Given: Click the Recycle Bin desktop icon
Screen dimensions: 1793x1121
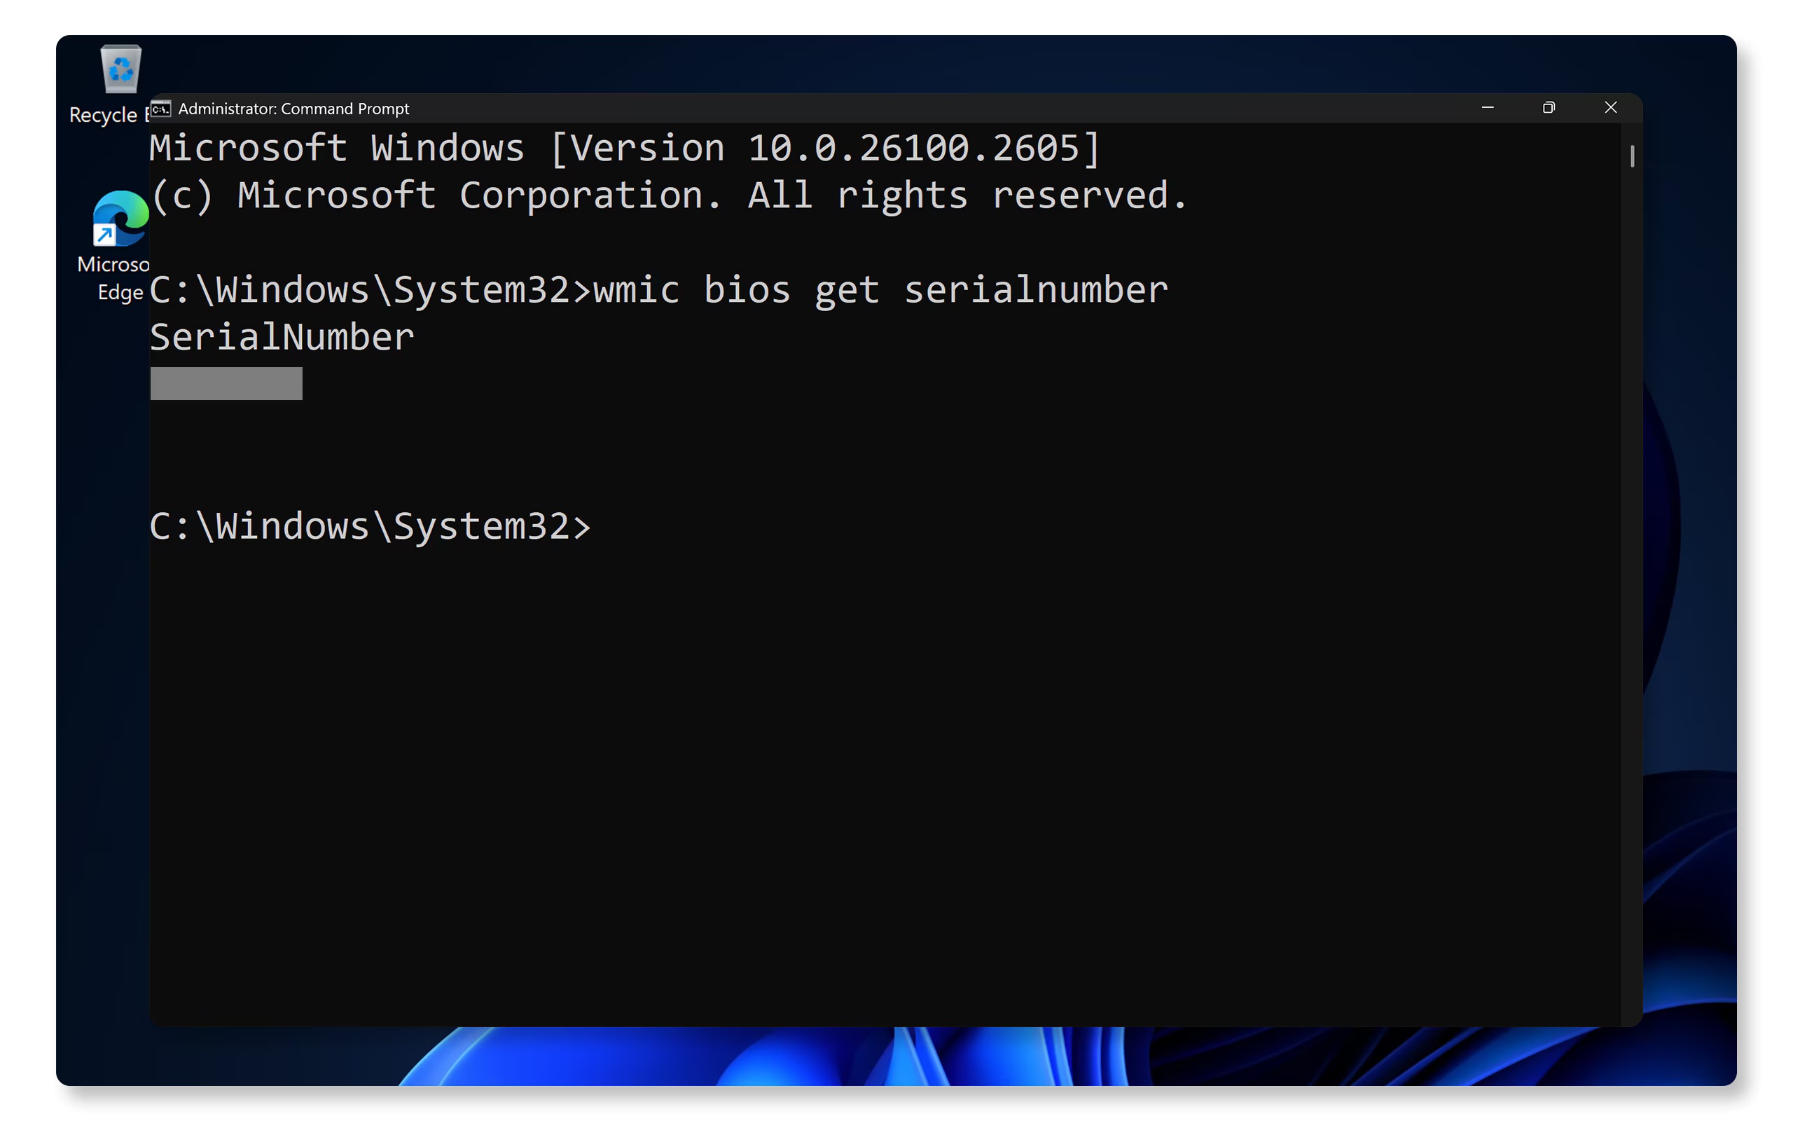Looking at the screenshot, I should point(120,69).
